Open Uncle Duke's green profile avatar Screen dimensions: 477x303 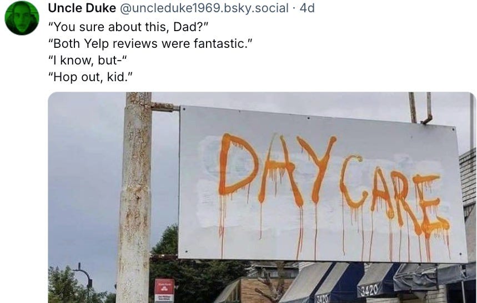coord(22,18)
